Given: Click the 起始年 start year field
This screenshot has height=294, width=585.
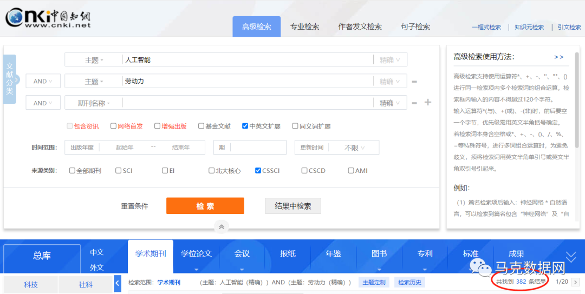Looking at the screenshot, I should (x=125, y=148).
